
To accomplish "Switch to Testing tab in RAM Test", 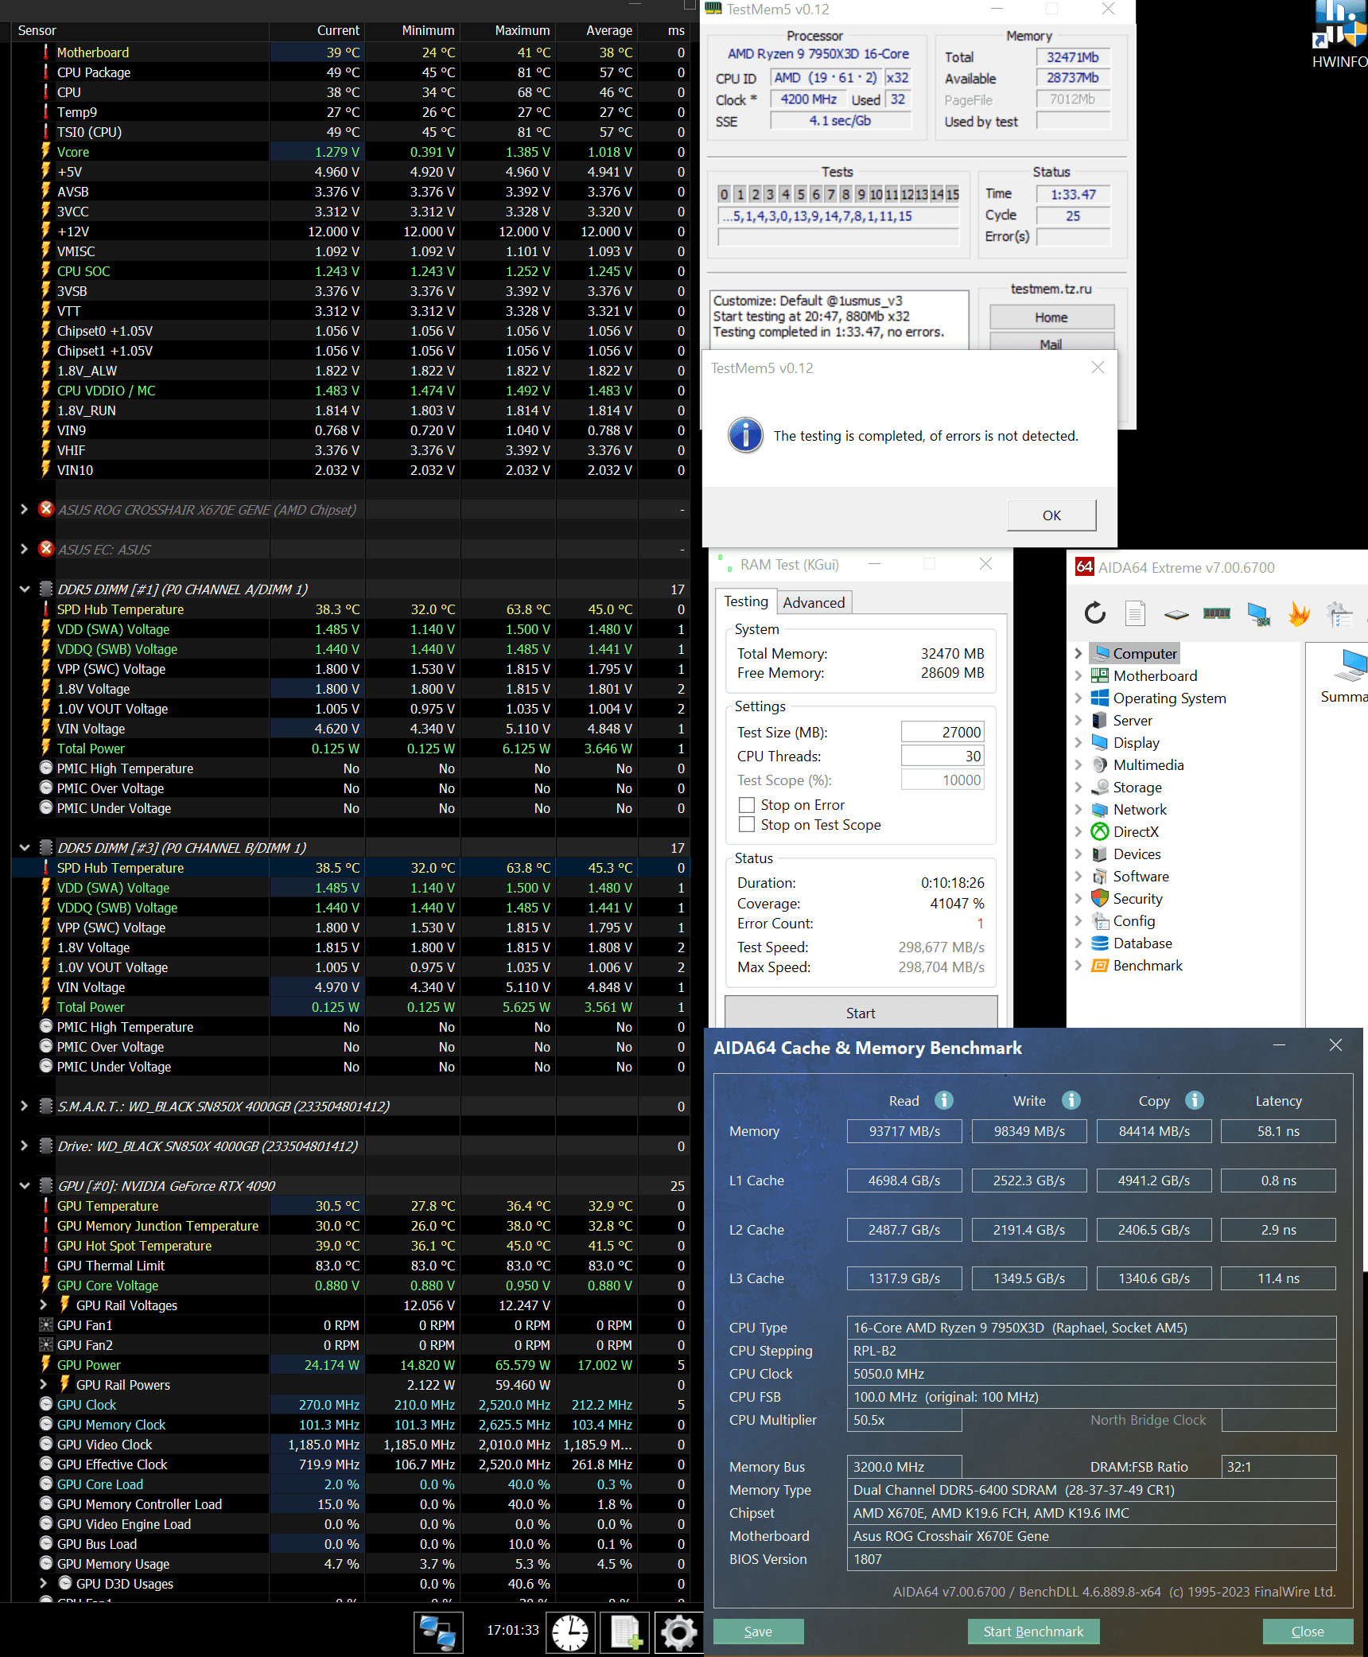I will (746, 601).
